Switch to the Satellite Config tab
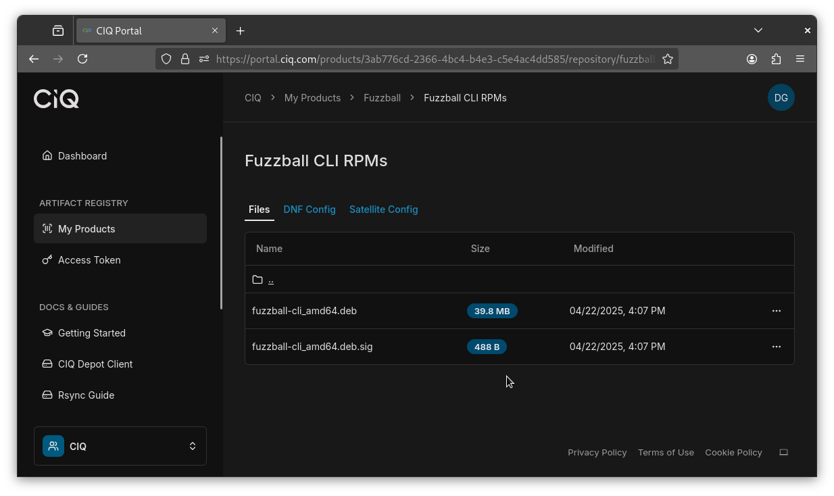The width and height of the screenshot is (834, 496). (383, 209)
